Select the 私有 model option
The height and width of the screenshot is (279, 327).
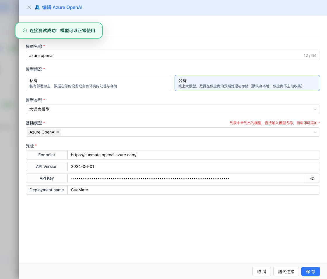point(98,83)
